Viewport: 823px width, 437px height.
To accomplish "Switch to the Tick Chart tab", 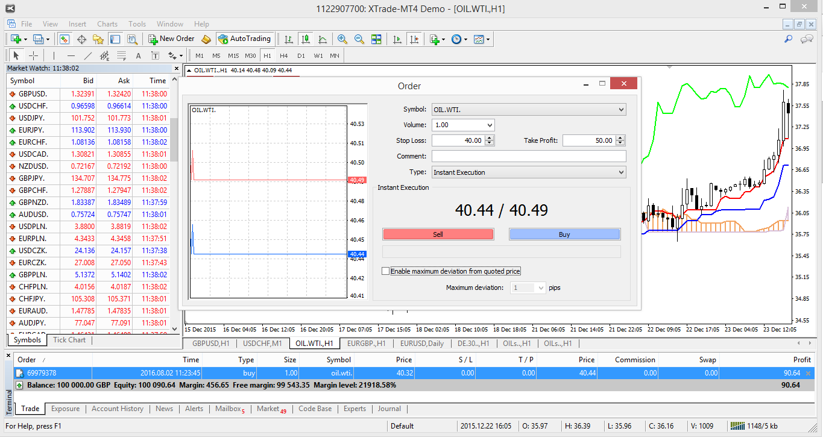I will tap(69, 339).
